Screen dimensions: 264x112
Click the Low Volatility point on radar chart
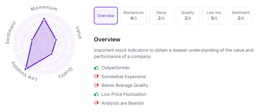26,69
